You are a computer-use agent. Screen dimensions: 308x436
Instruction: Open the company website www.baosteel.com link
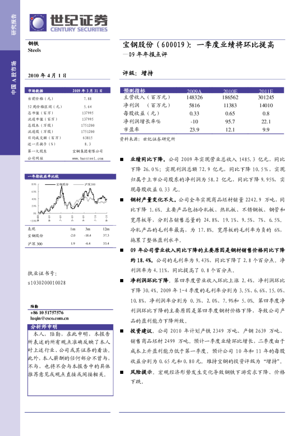(87, 158)
